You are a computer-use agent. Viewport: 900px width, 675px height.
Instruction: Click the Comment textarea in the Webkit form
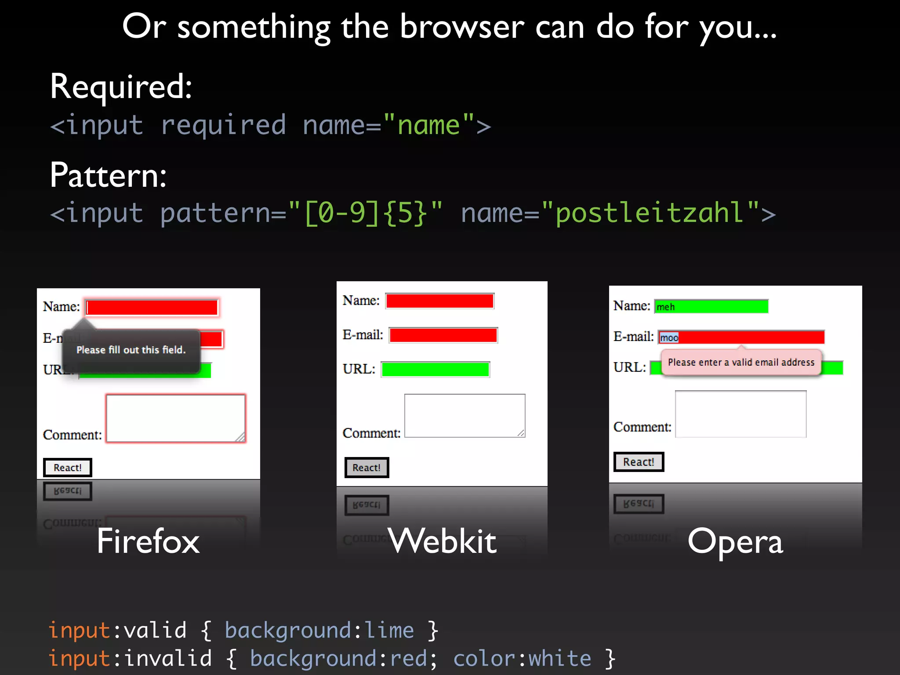465,416
